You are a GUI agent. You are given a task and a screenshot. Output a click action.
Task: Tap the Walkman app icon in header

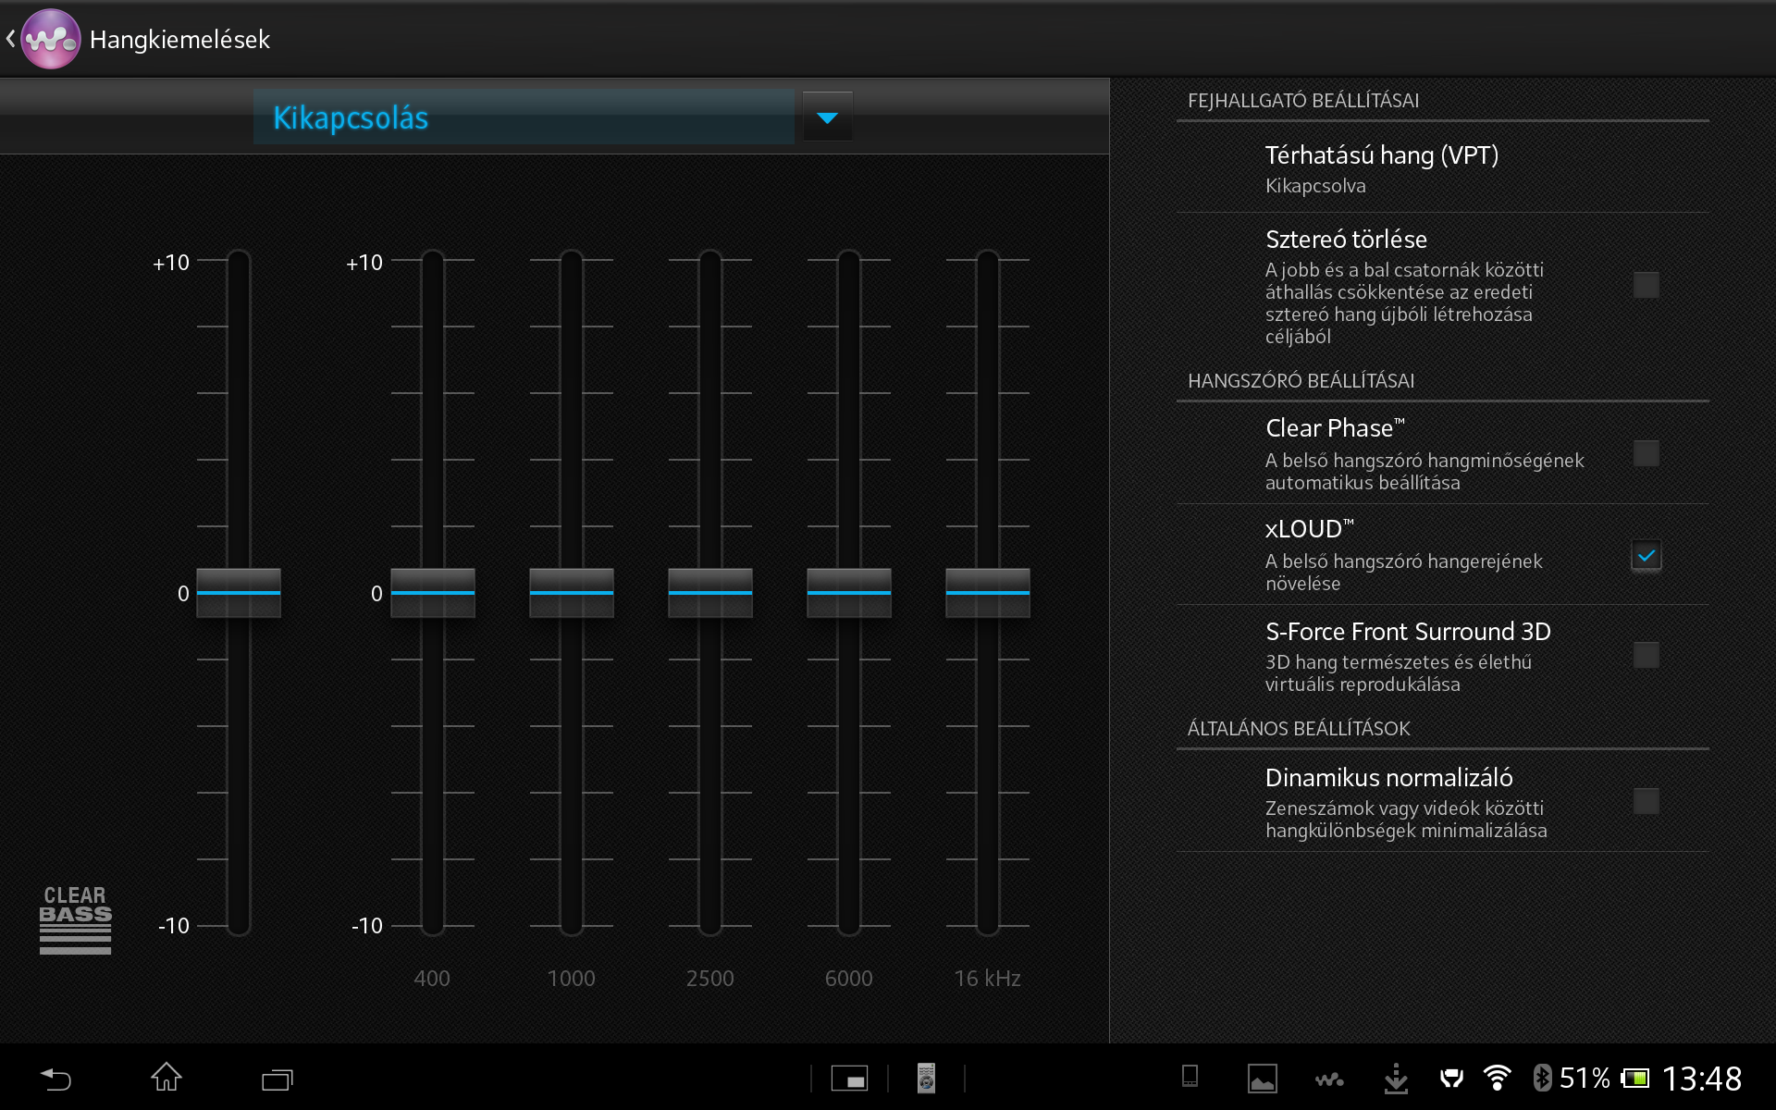coord(51,39)
